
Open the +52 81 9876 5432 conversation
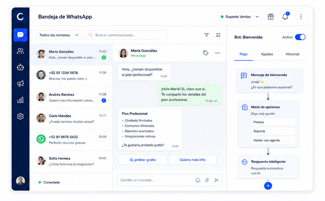(x=71, y=140)
